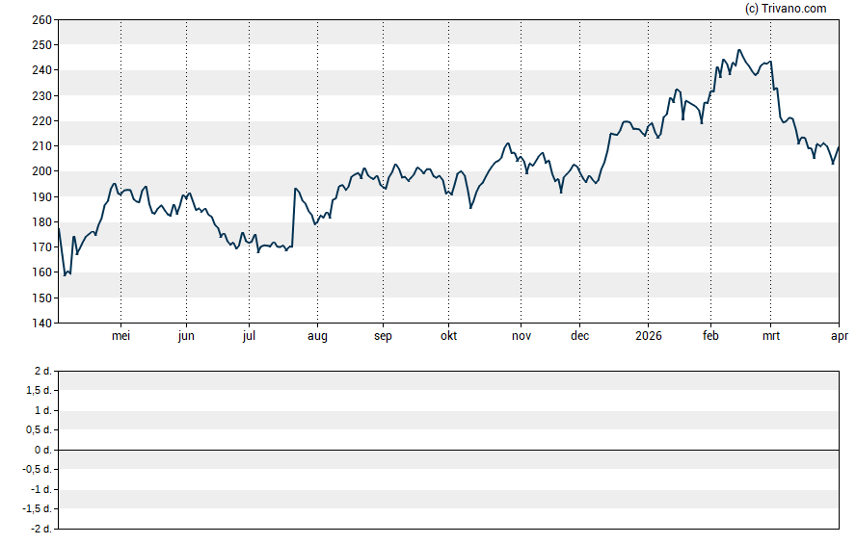Click the 140 label at the price axis bottom

[x=41, y=324]
